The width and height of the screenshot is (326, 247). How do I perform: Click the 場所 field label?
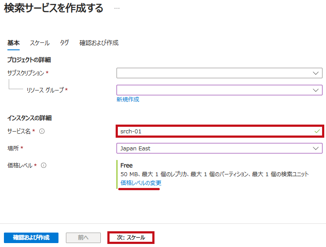click(13, 148)
